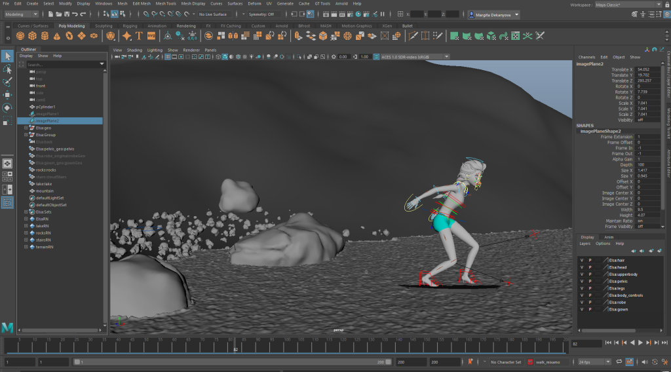The width and height of the screenshot is (671, 372).
Task: Expand the Elsa:Sets node
Action: click(x=26, y=212)
